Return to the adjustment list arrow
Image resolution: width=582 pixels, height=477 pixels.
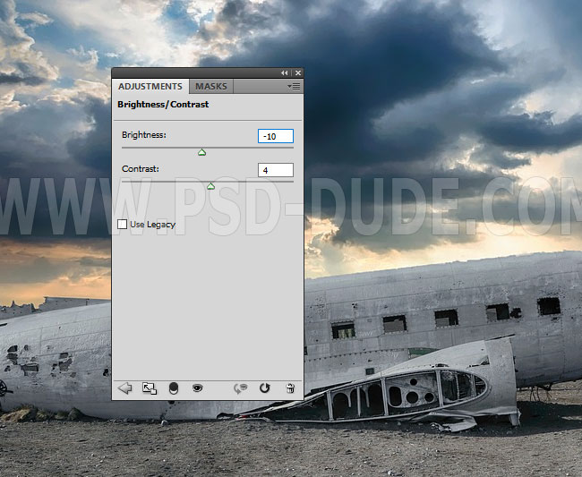[125, 388]
